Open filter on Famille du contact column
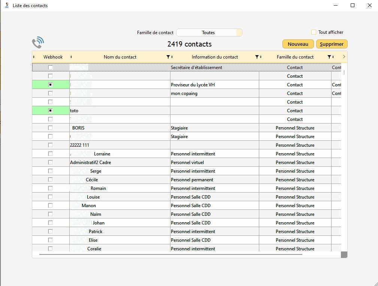378x286 pixels. pos(329,57)
